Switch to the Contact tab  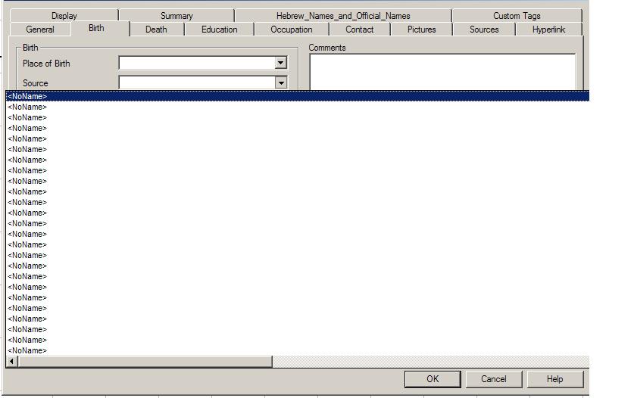tap(360, 30)
